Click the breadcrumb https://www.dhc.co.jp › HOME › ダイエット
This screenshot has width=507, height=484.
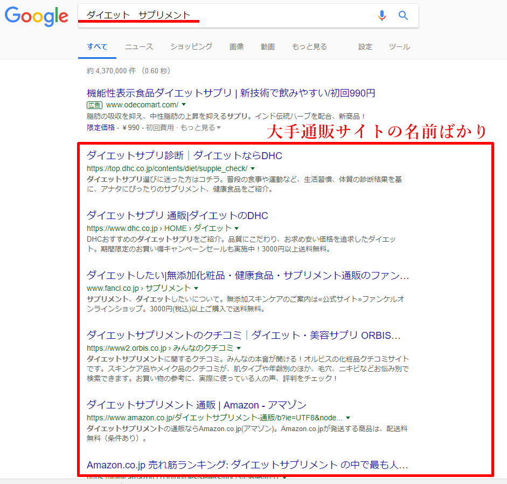point(159,228)
